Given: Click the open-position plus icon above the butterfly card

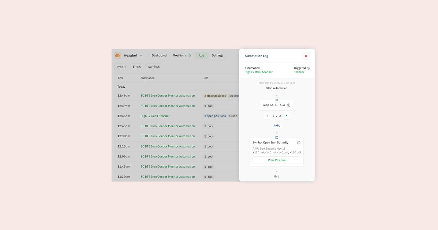Looking at the screenshot, I should pyautogui.click(x=277, y=137).
